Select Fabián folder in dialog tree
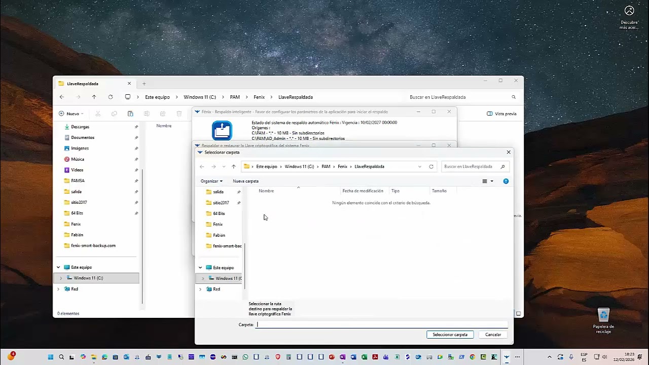Viewport: 649px width, 365px height. pyautogui.click(x=219, y=235)
